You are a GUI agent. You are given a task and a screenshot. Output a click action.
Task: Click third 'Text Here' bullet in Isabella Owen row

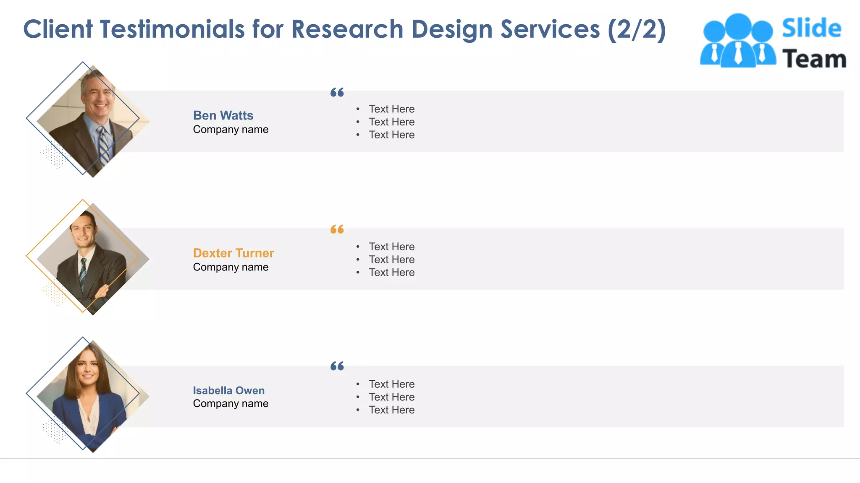pyautogui.click(x=392, y=410)
